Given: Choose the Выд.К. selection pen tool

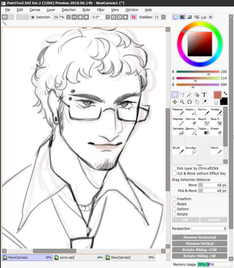Looking at the screenshot, I should click(204, 121).
